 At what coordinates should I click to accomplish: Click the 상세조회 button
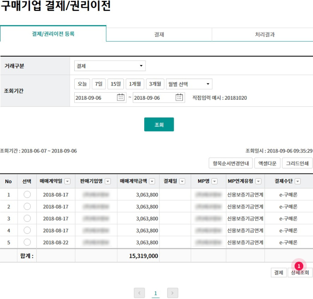point(300,273)
